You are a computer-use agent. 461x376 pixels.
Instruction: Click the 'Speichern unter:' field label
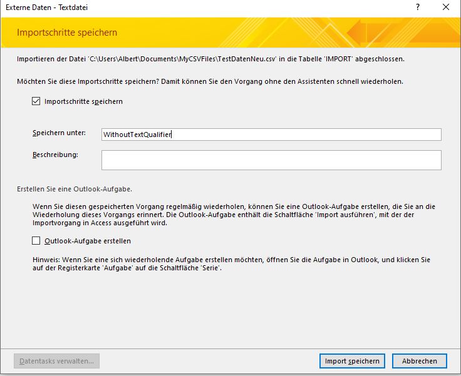58,133
